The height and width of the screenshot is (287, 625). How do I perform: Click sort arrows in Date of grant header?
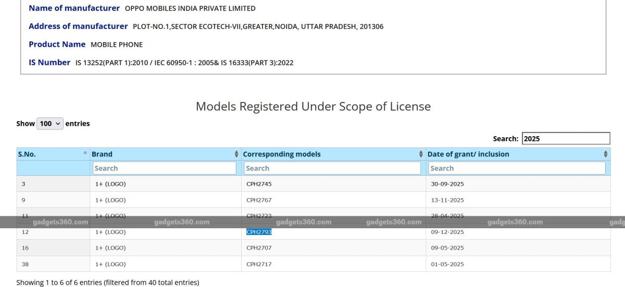[x=606, y=154]
